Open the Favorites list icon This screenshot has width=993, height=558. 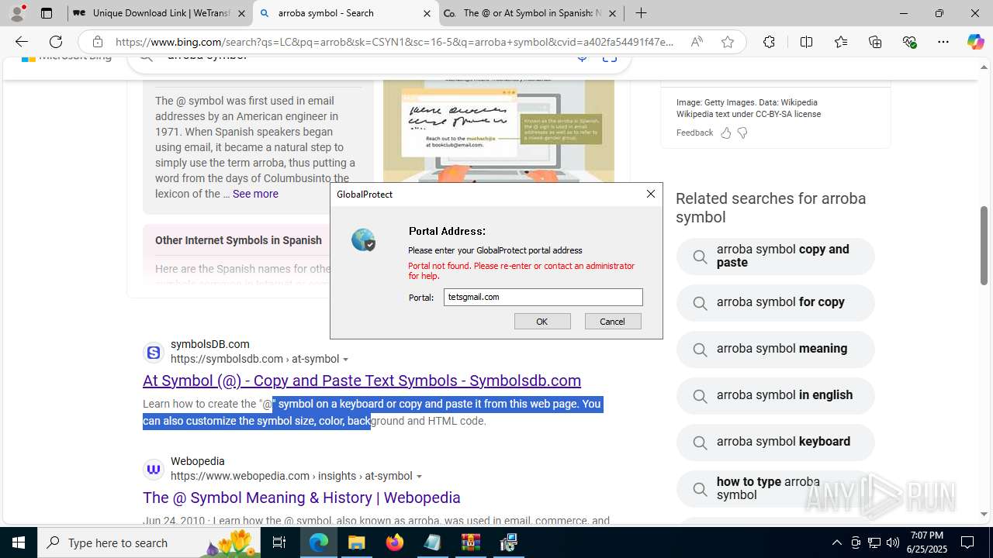point(841,42)
